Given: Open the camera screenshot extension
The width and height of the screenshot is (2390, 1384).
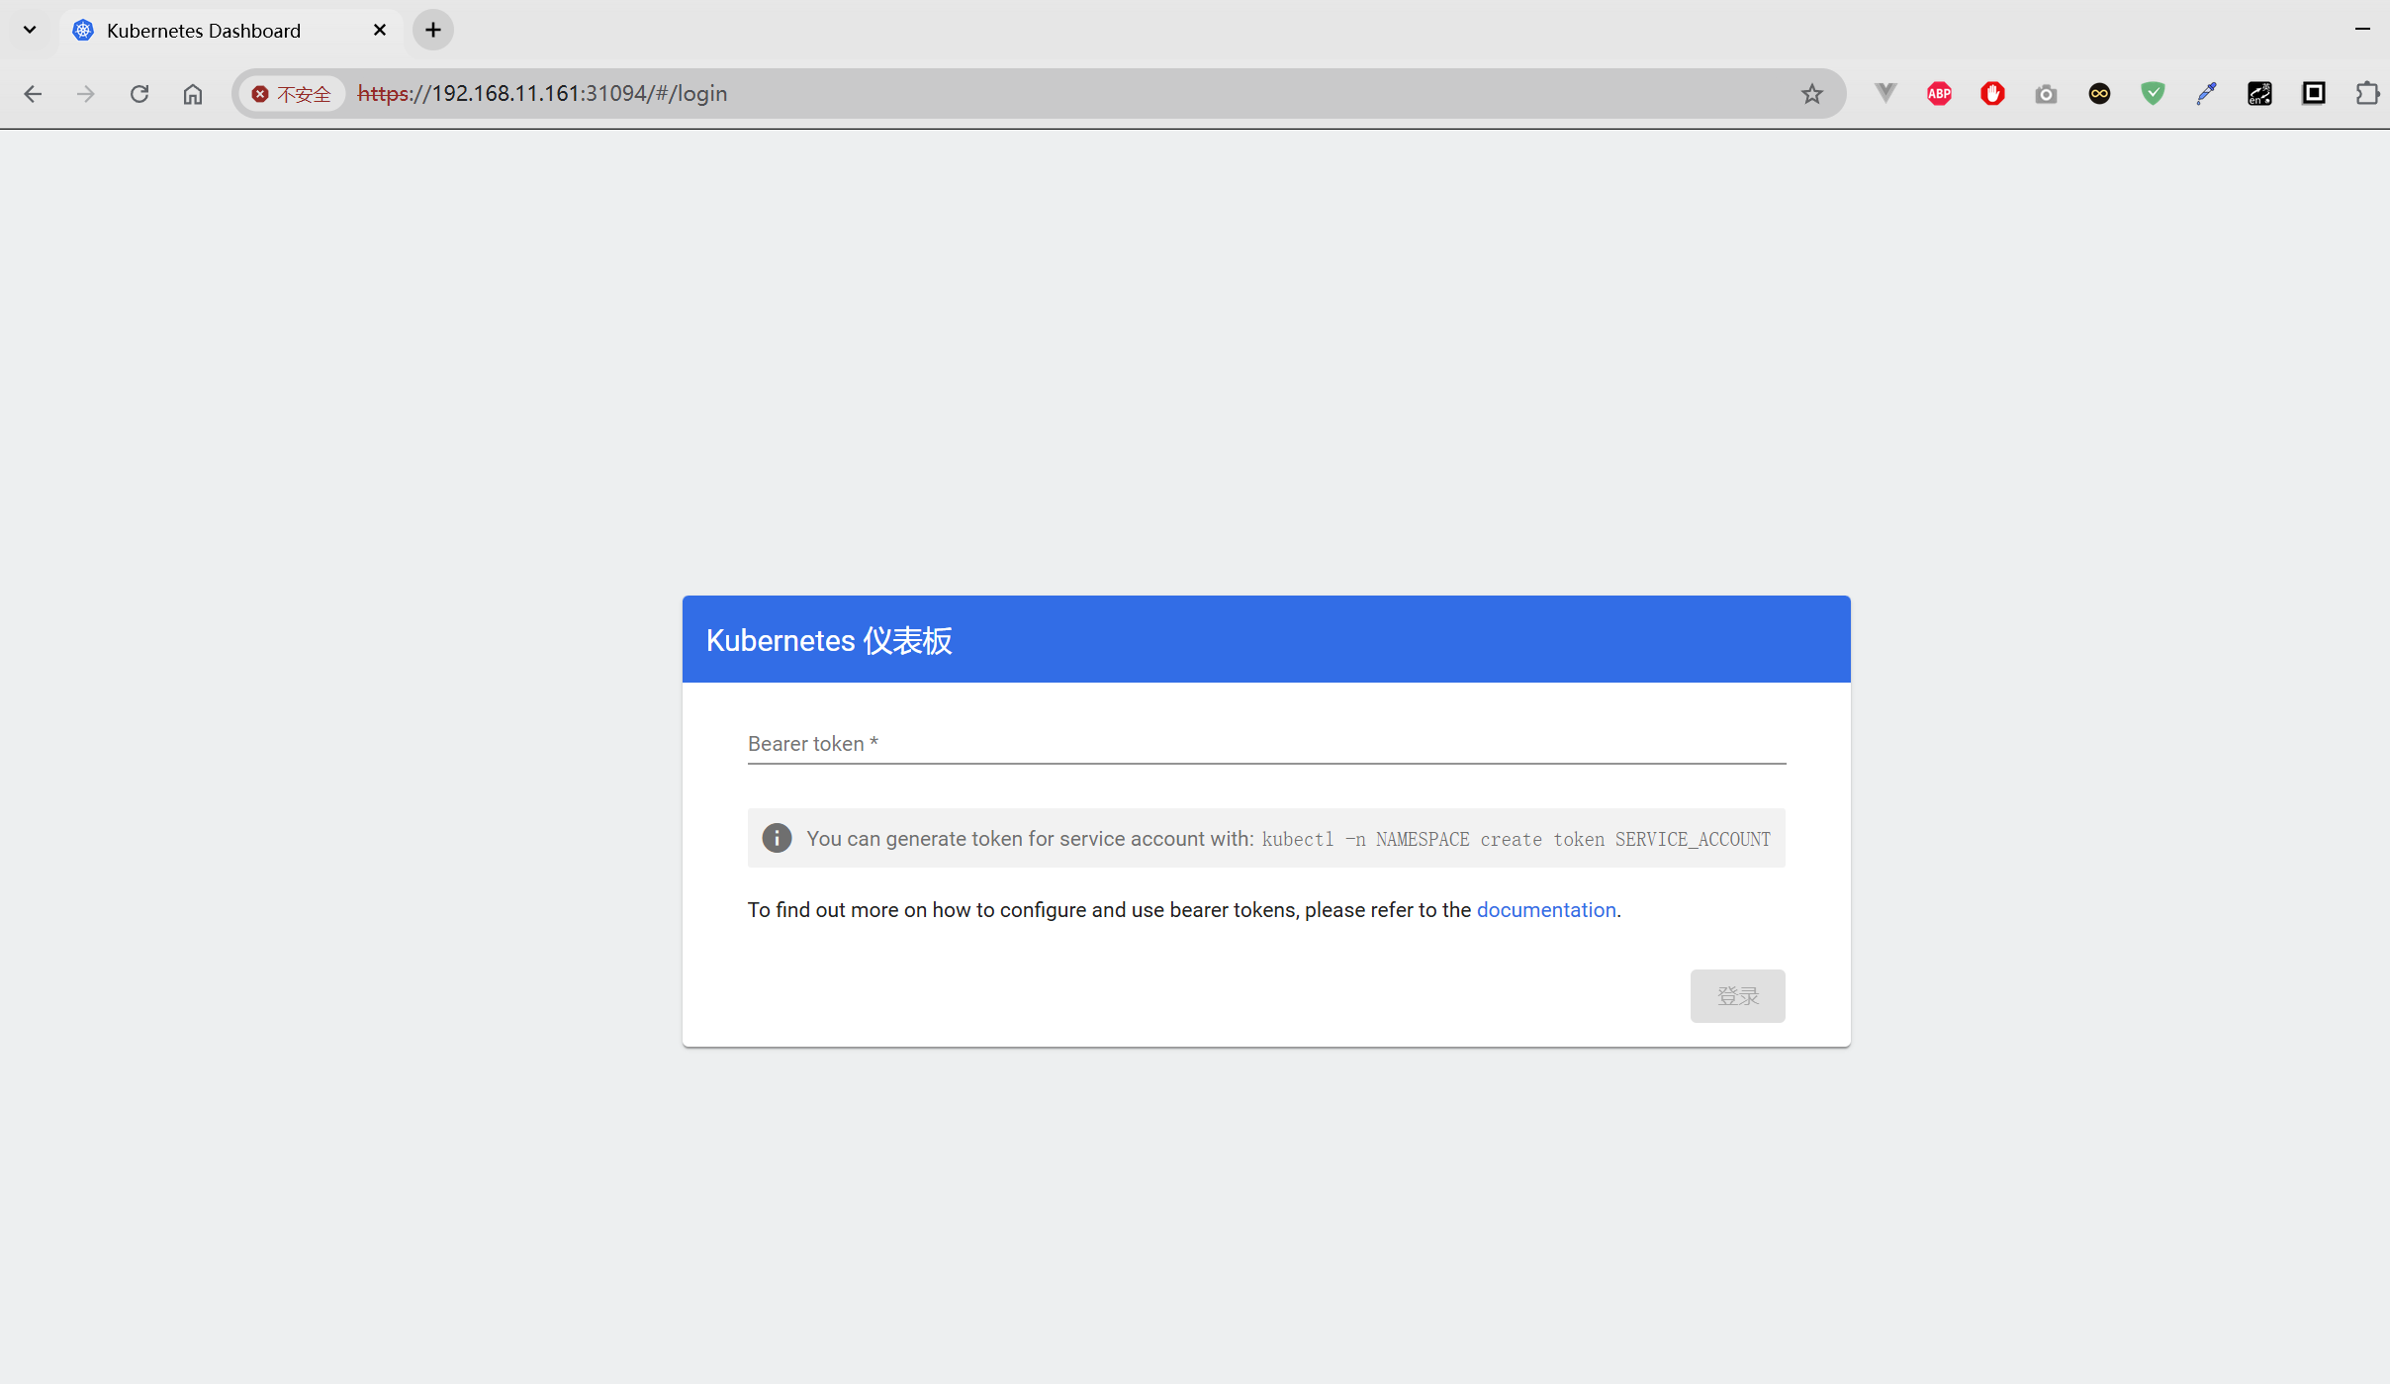Looking at the screenshot, I should pyautogui.click(x=2046, y=94).
